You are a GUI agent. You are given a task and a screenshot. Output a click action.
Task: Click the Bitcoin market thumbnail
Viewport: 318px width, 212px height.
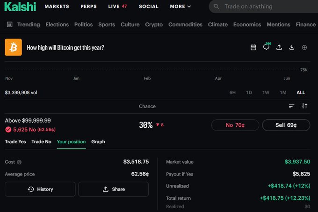tap(14, 47)
